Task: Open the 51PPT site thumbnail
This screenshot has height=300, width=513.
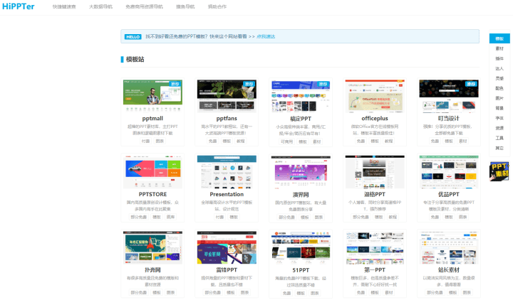Action: click(301, 247)
